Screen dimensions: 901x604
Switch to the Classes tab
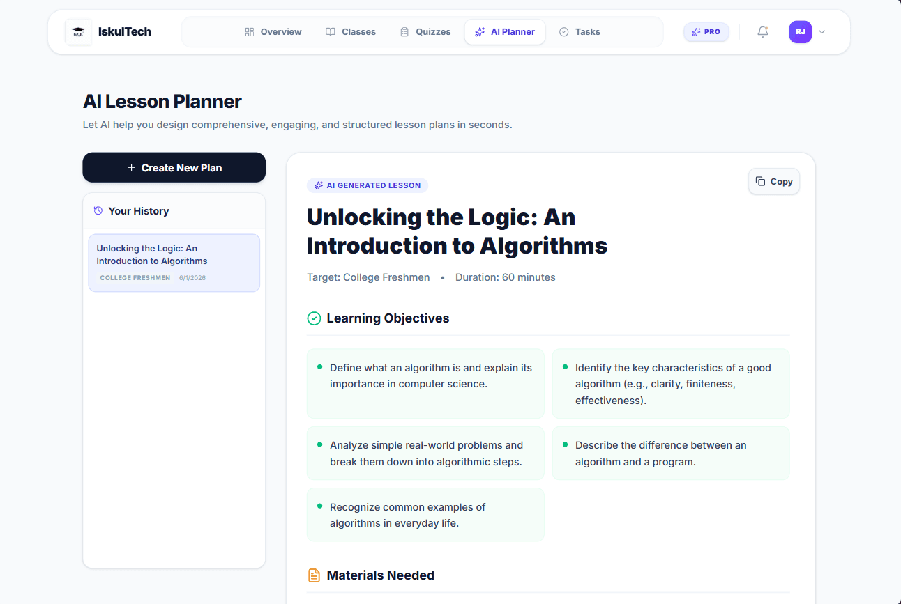351,32
